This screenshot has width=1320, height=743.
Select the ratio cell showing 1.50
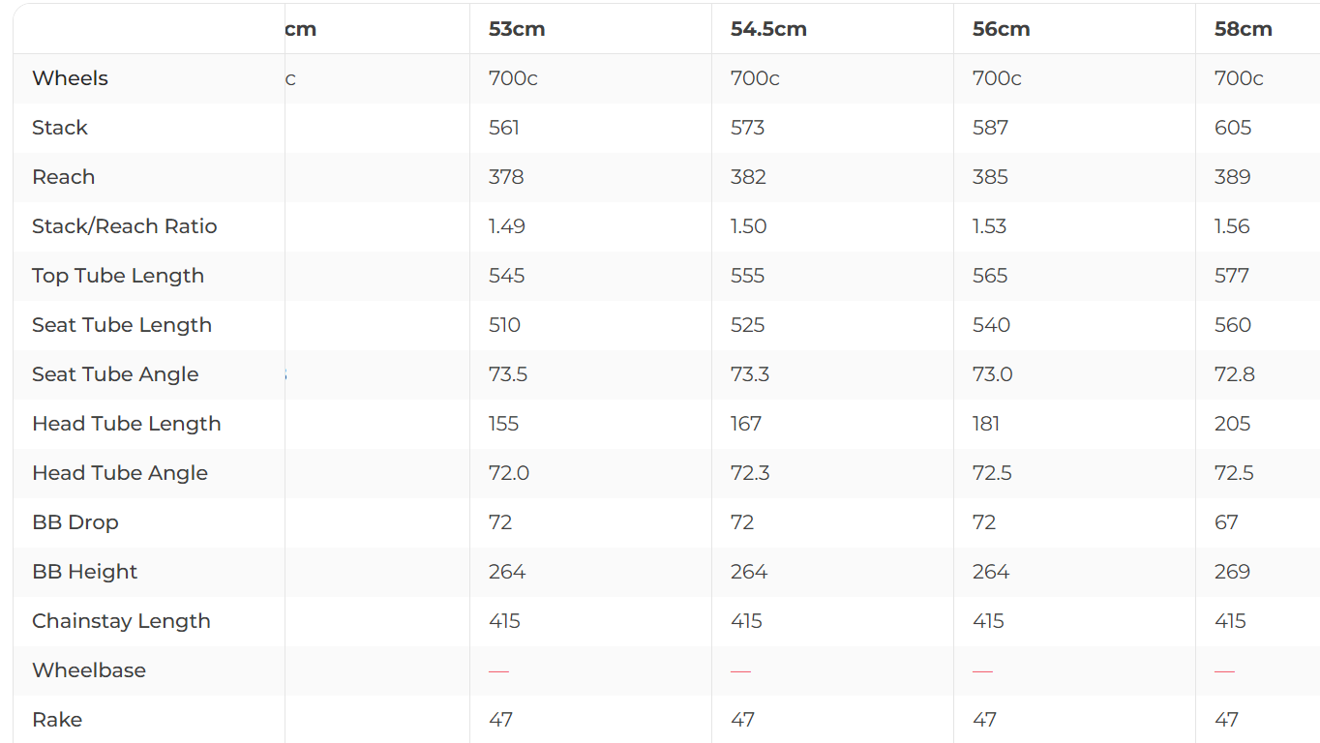(748, 226)
